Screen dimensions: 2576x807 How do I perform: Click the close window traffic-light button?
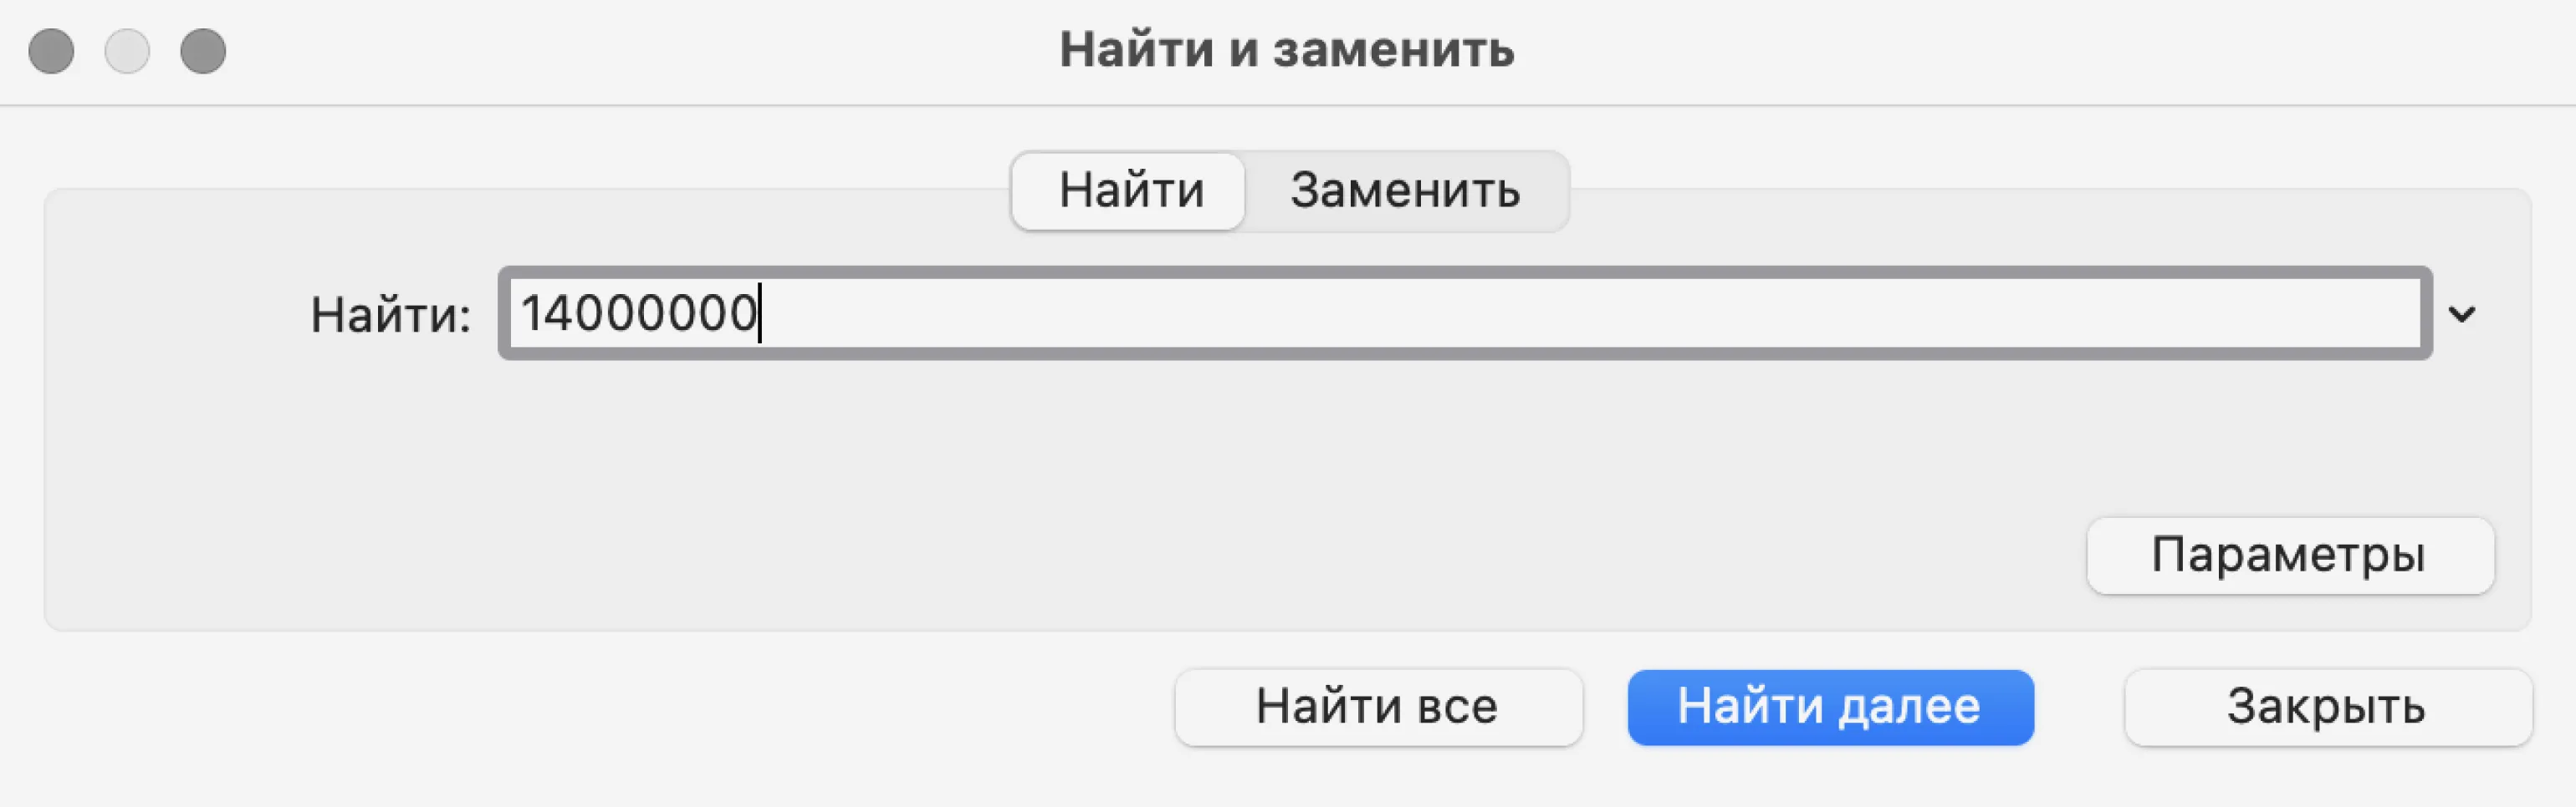tap(51, 51)
